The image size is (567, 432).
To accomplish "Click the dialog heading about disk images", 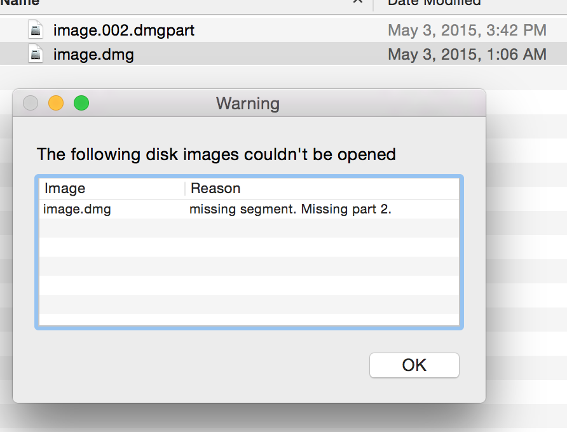I will coord(216,154).
